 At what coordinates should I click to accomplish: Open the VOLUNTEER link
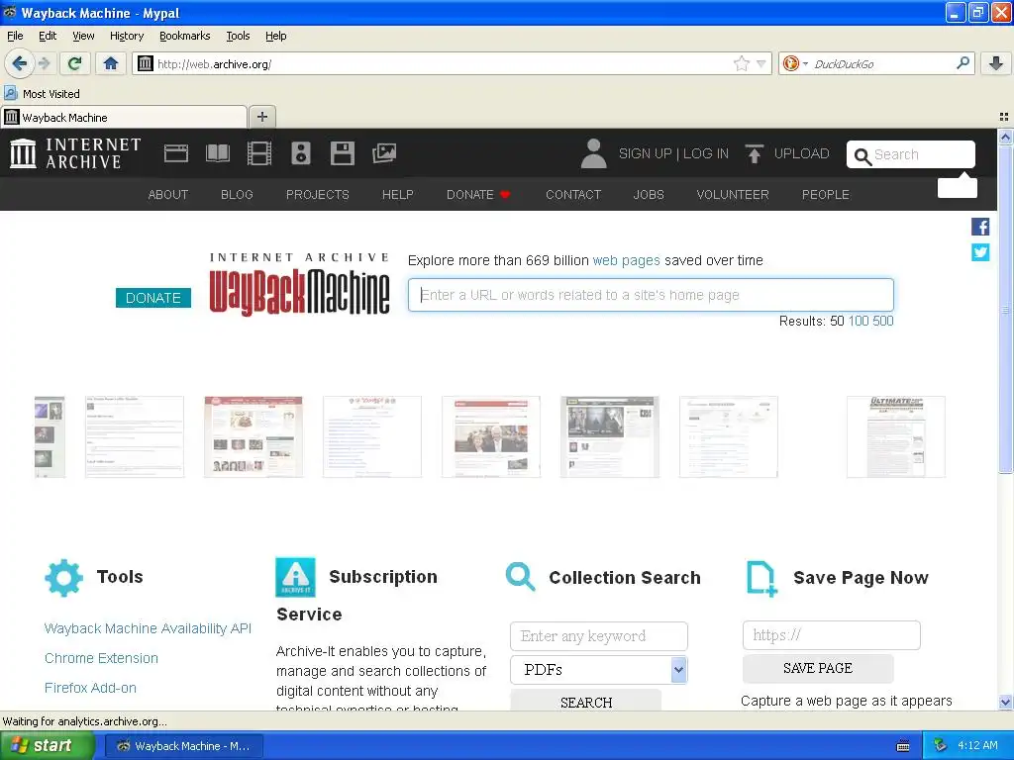pos(733,195)
